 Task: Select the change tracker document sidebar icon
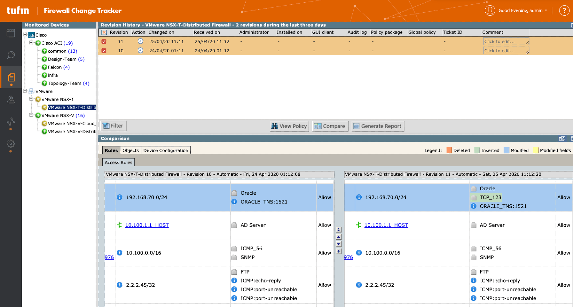(11, 77)
